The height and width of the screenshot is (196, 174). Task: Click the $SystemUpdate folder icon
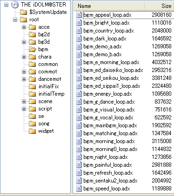click(x=24, y=12)
